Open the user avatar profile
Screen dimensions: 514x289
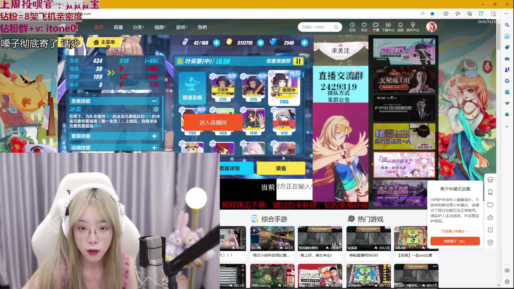pyautogui.click(x=431, y=27)
